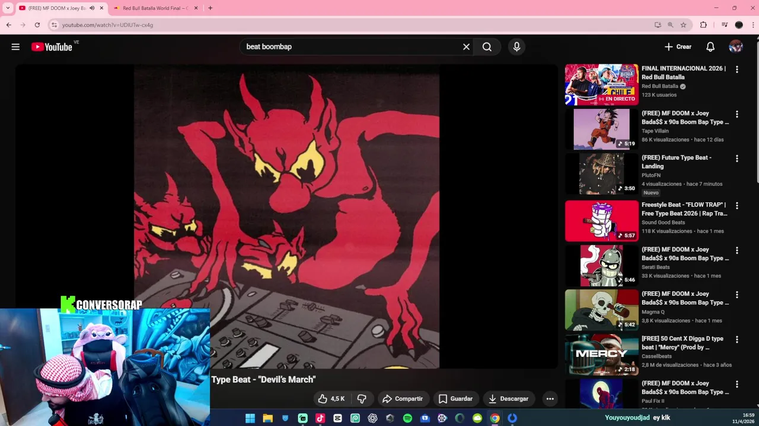
Task: Open options for Tape Villain video
Action: pyautogui.click(x=737, y=114)
